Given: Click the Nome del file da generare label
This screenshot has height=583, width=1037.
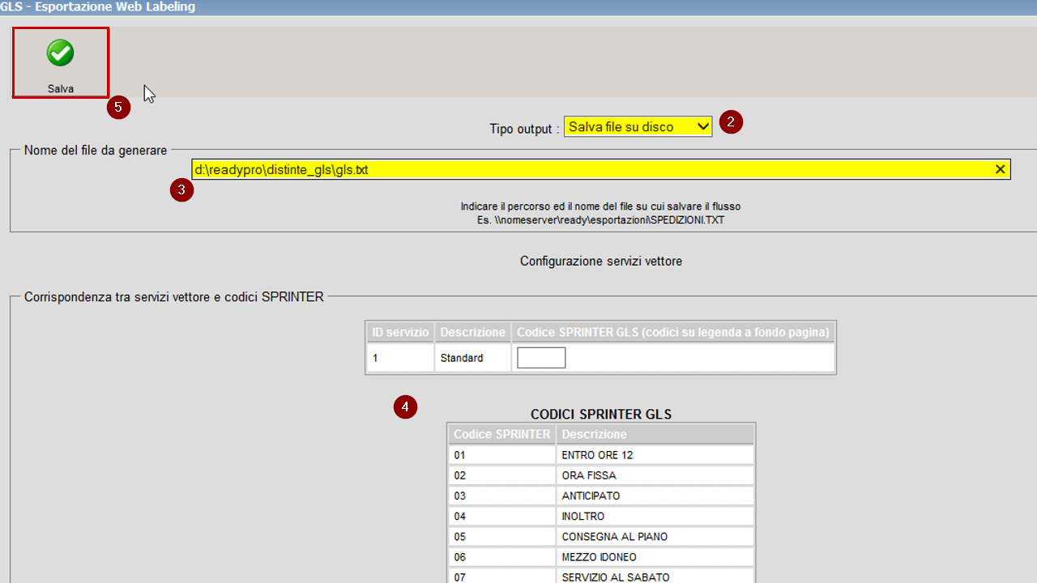Looking at the screenshot, I should [x=96, y=150].
